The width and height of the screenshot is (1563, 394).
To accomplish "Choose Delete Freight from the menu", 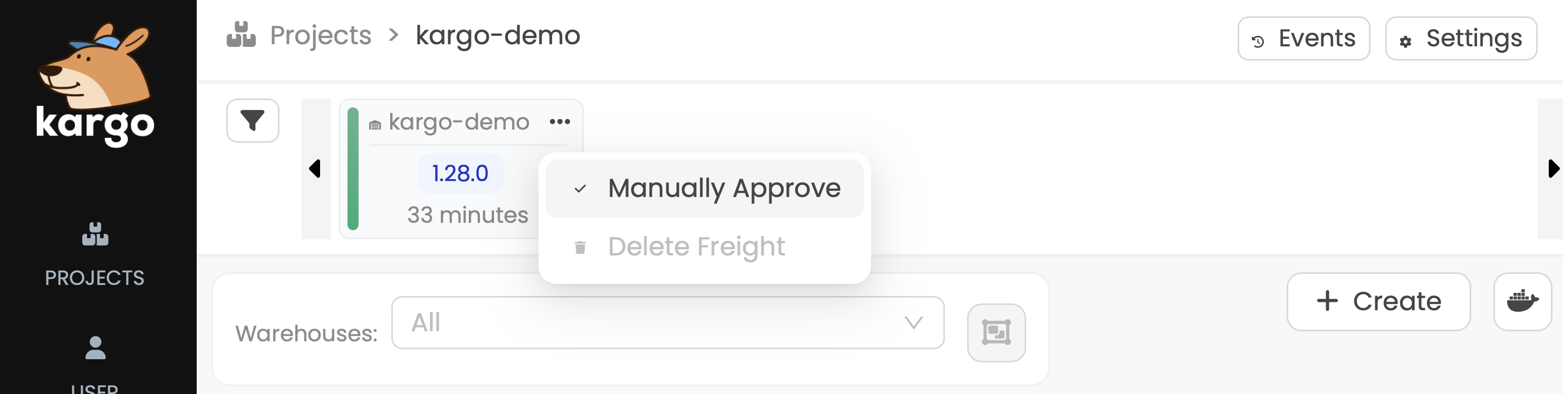I will click(x=697, y=245).
